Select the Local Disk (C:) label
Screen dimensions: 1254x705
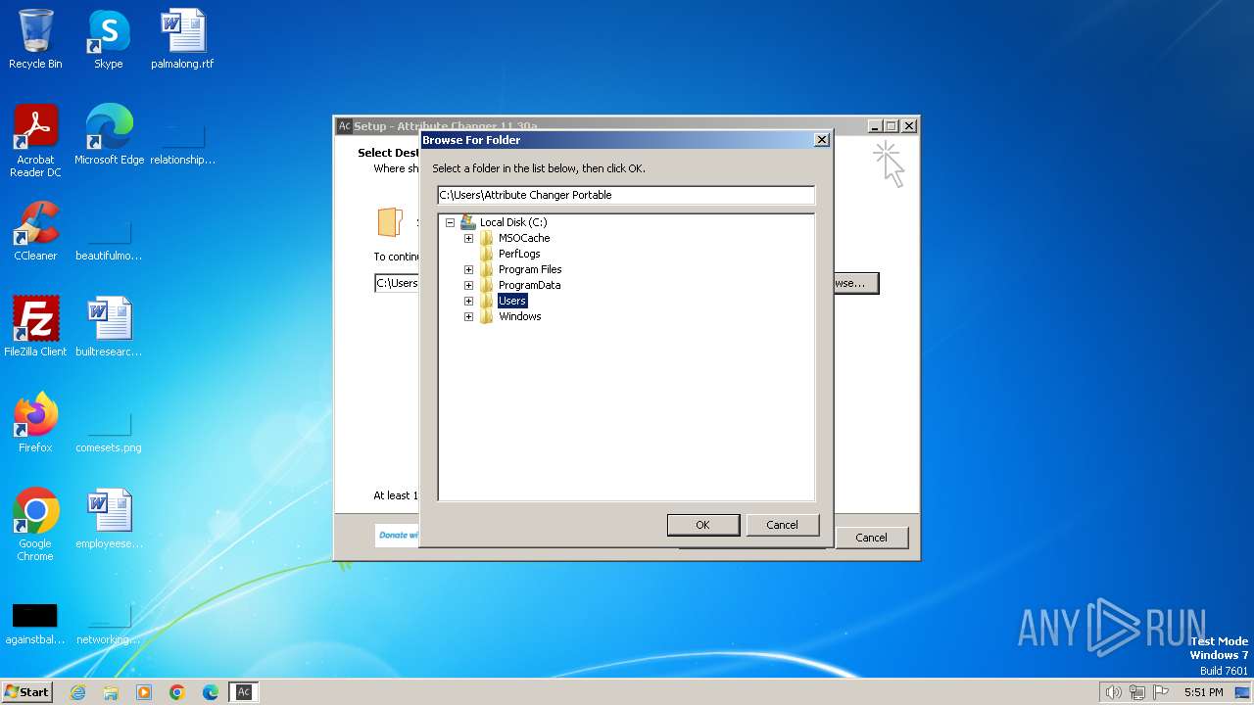(x=513, y=222)
